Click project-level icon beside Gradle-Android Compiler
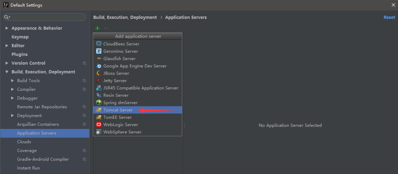398x174 pixels. pyautogui.click(x=84, y=159)
